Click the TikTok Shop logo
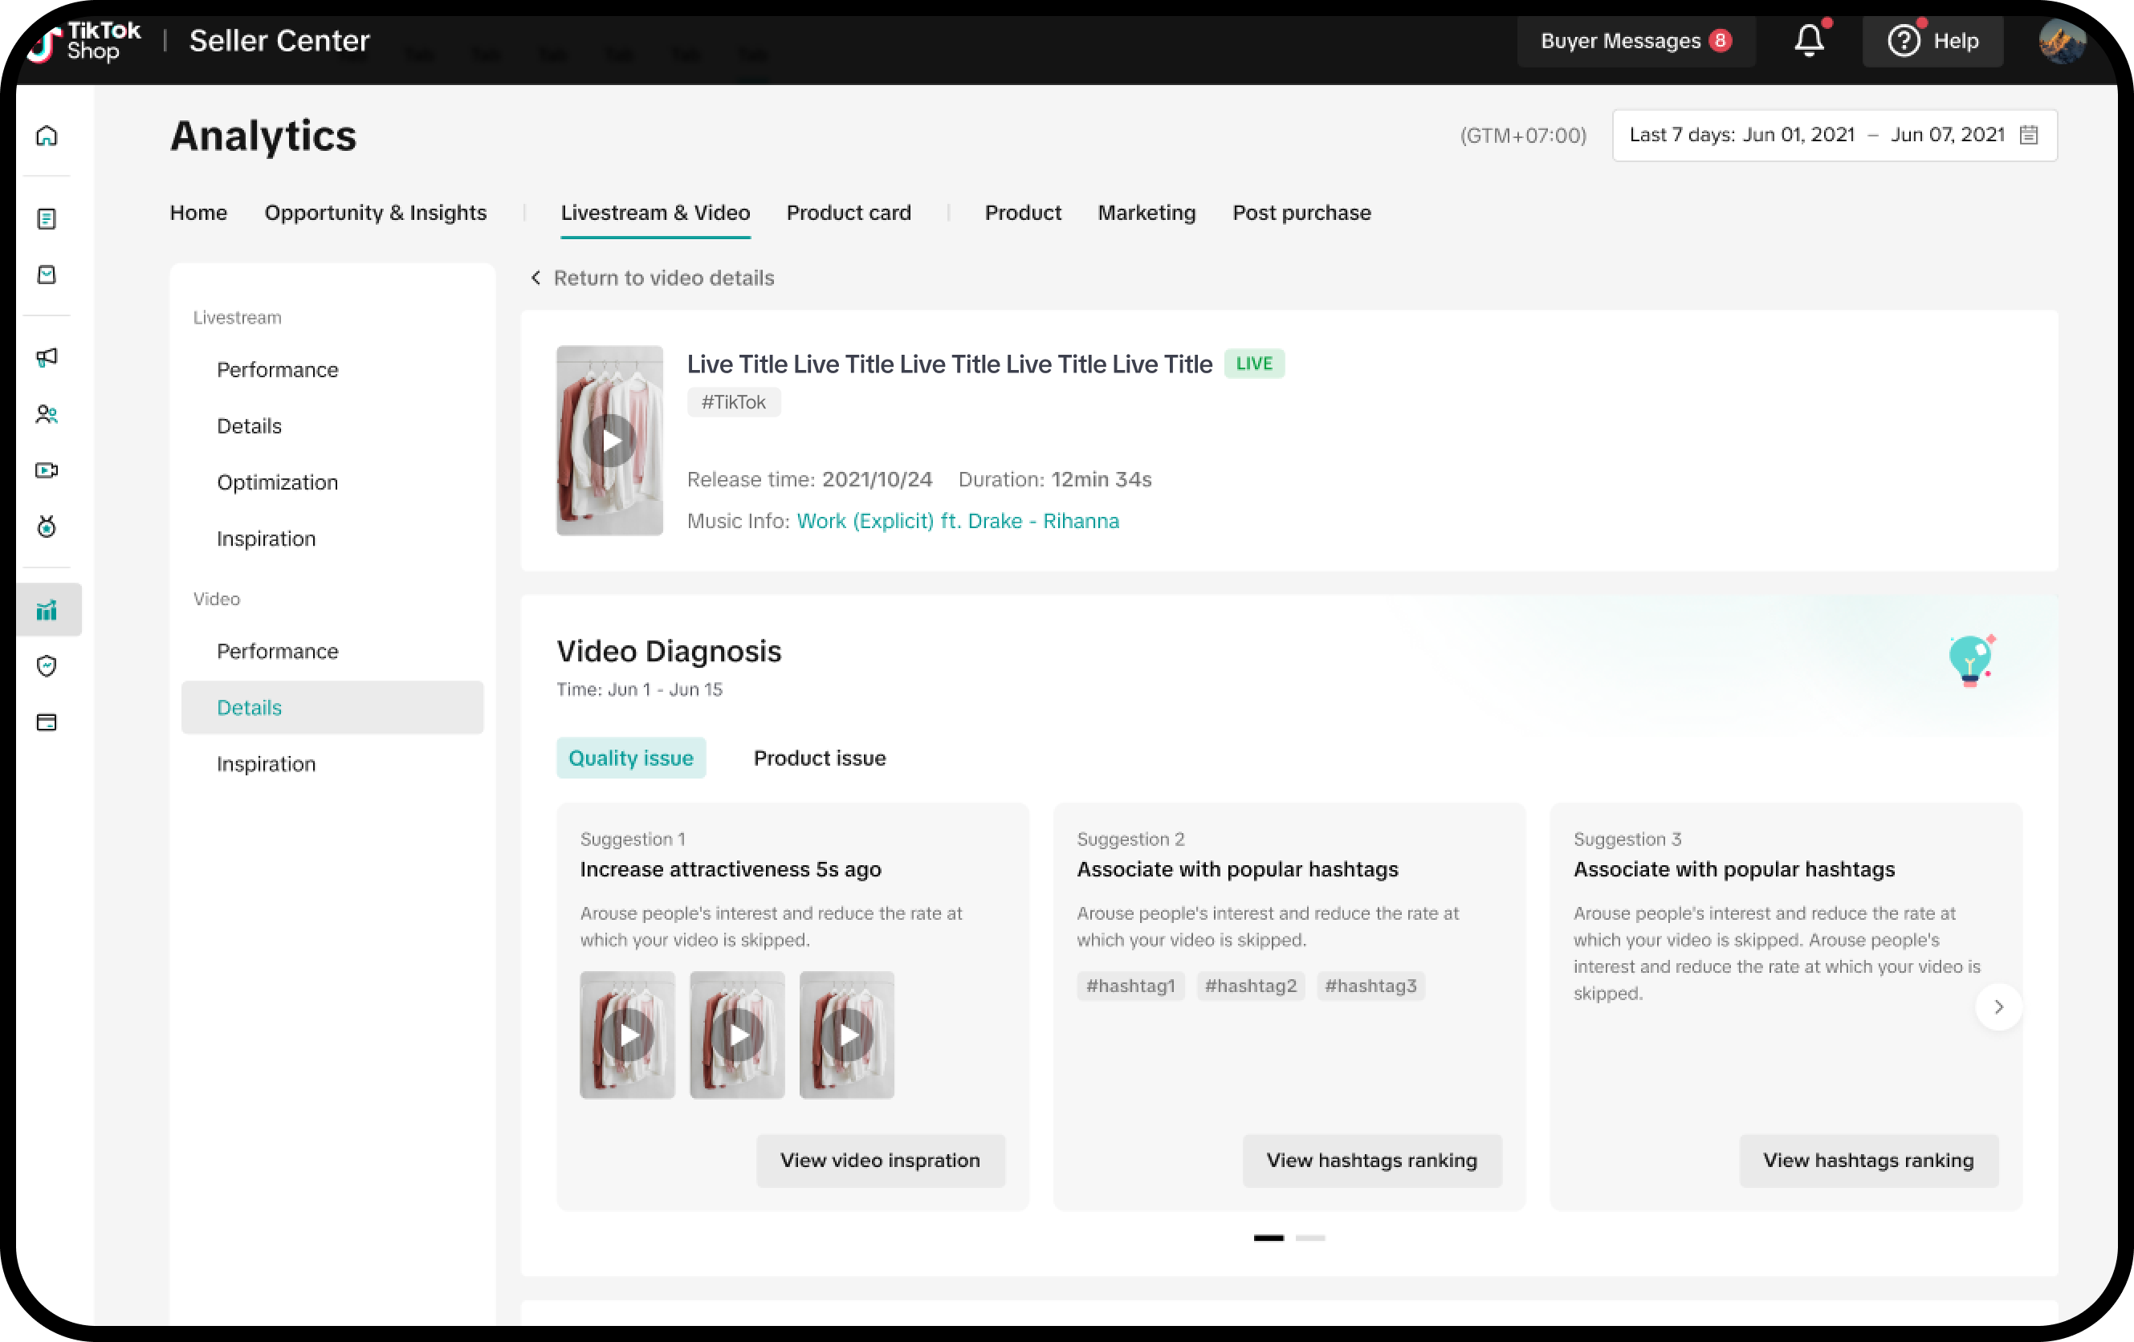This screenshot has width=2134, height=1342. (84, 41)
